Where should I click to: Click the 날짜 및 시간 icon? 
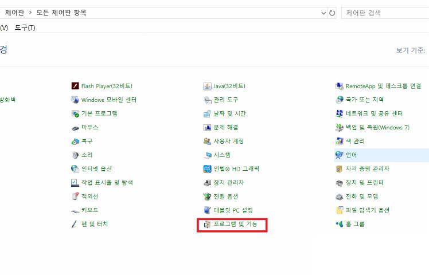(207, 113)
